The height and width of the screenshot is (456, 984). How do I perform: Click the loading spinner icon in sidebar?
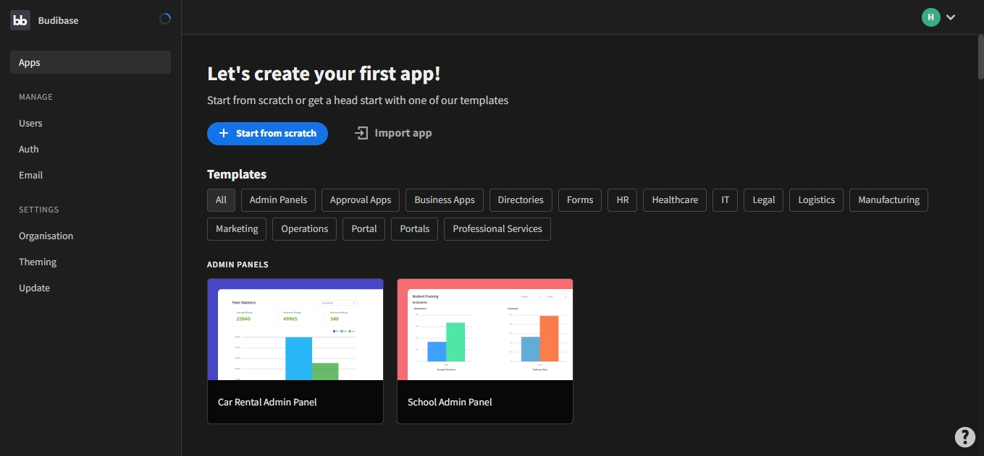coord(165,20)
